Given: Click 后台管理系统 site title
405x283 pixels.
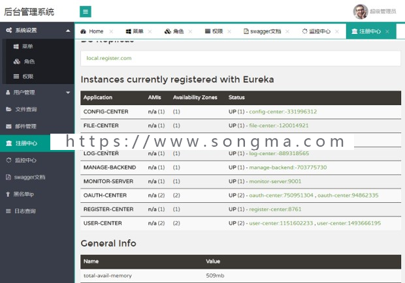Looking at the screenshot, I should (29, 12).
